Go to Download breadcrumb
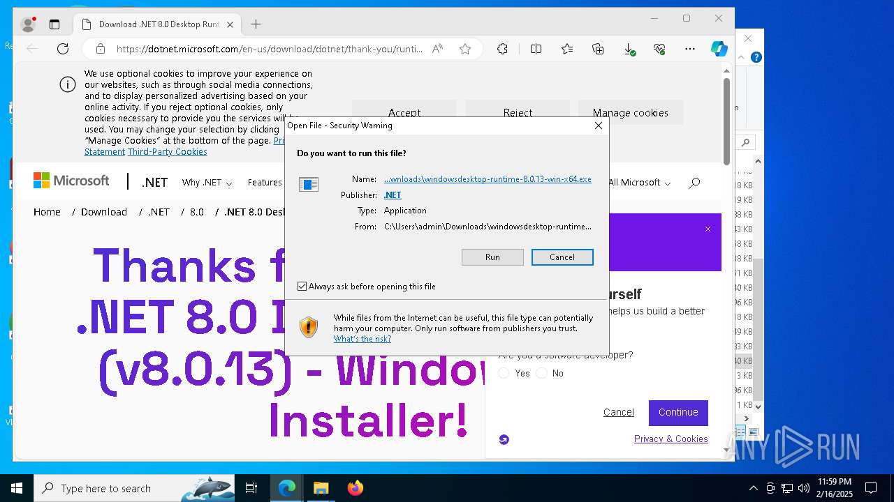This screenshot has width=894, height=502. [104, 212]
